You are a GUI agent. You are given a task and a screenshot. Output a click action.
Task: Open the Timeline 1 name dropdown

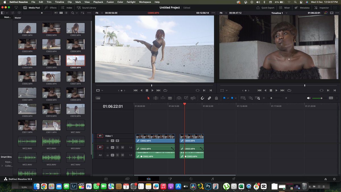click(279, 13)
